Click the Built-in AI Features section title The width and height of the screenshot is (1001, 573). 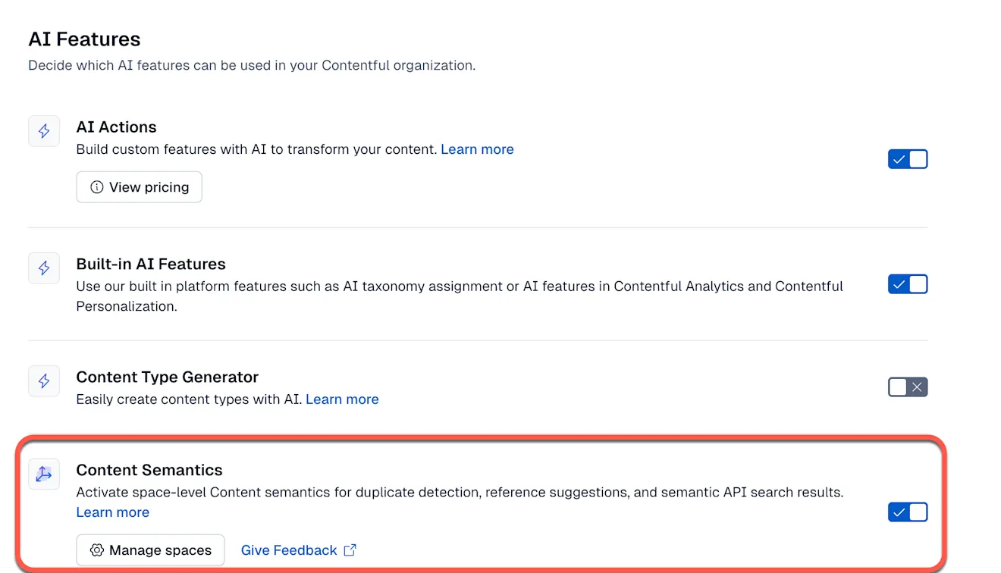coord(151,264)
